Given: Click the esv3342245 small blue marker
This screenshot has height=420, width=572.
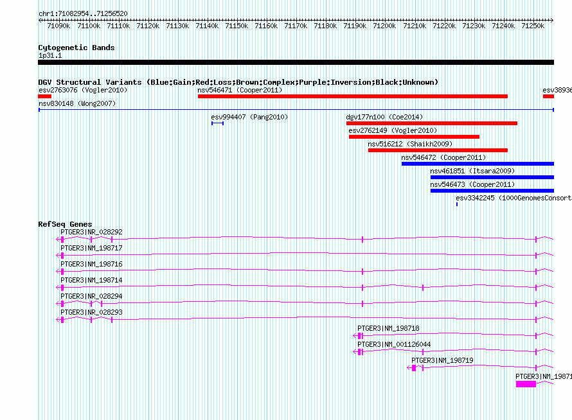Looking at the screenshot, I should pos(457,204).
